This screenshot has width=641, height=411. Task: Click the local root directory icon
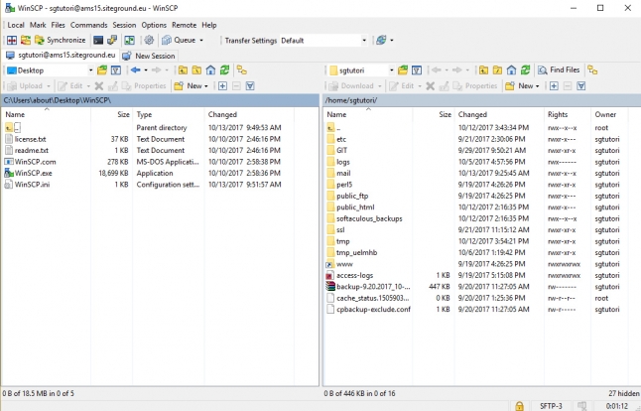pos(196,70)
